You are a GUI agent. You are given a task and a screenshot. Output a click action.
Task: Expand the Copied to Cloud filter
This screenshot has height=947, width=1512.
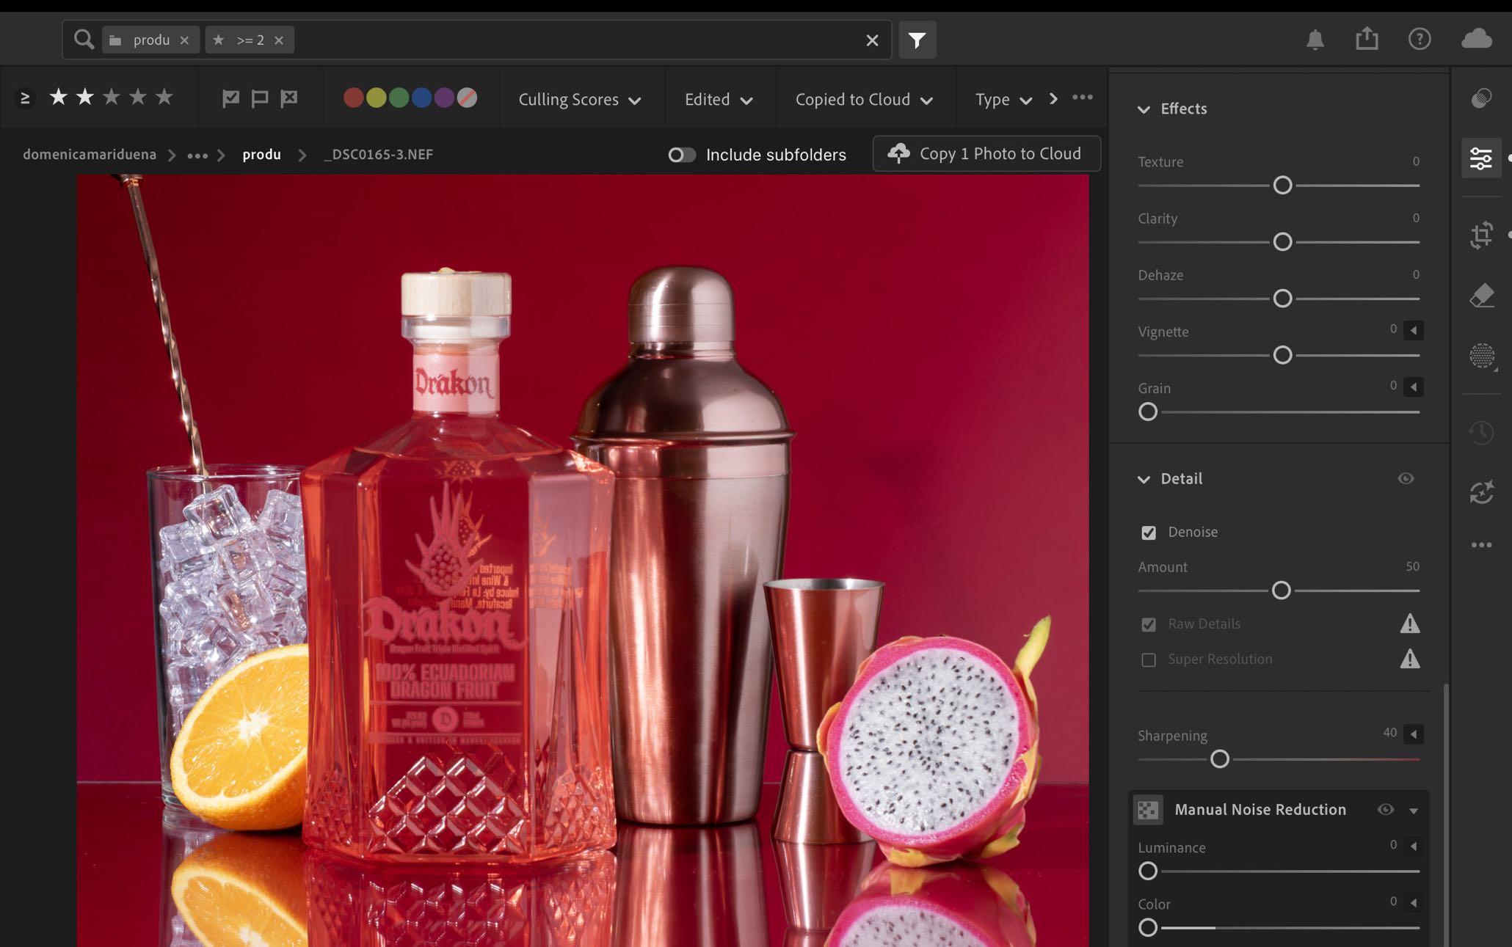pos(863,100)
